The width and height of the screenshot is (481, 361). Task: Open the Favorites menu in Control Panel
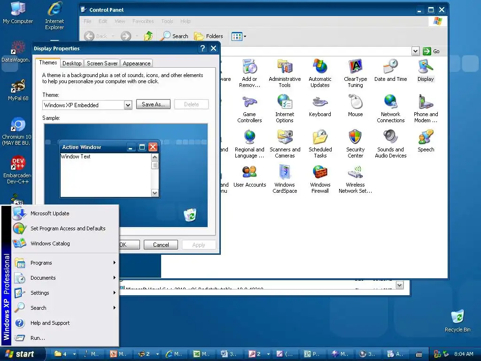coord(143,21)
